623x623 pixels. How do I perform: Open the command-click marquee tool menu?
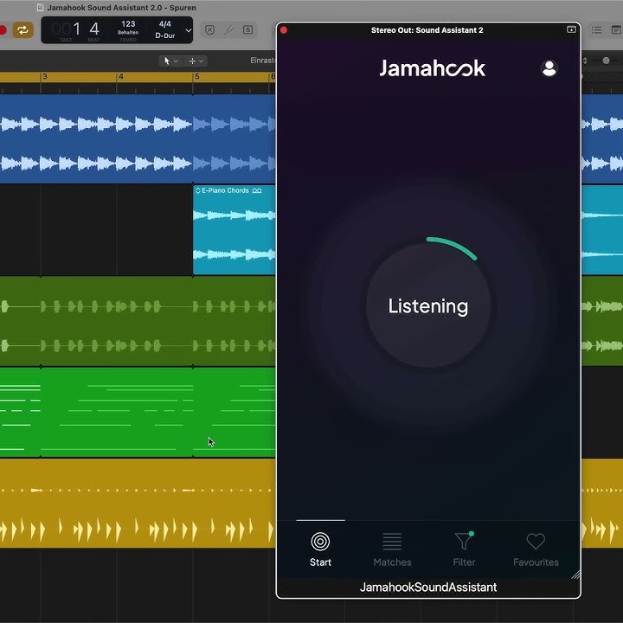point(196,61)
